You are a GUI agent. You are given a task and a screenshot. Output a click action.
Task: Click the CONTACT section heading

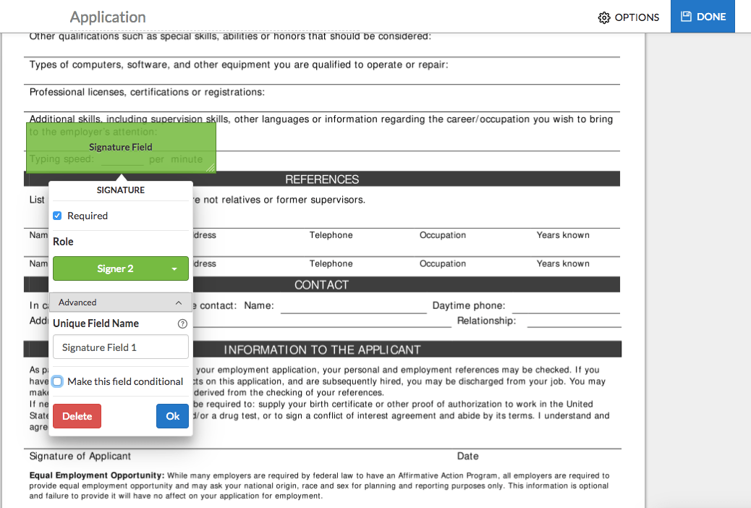click(x=321, y=284)
